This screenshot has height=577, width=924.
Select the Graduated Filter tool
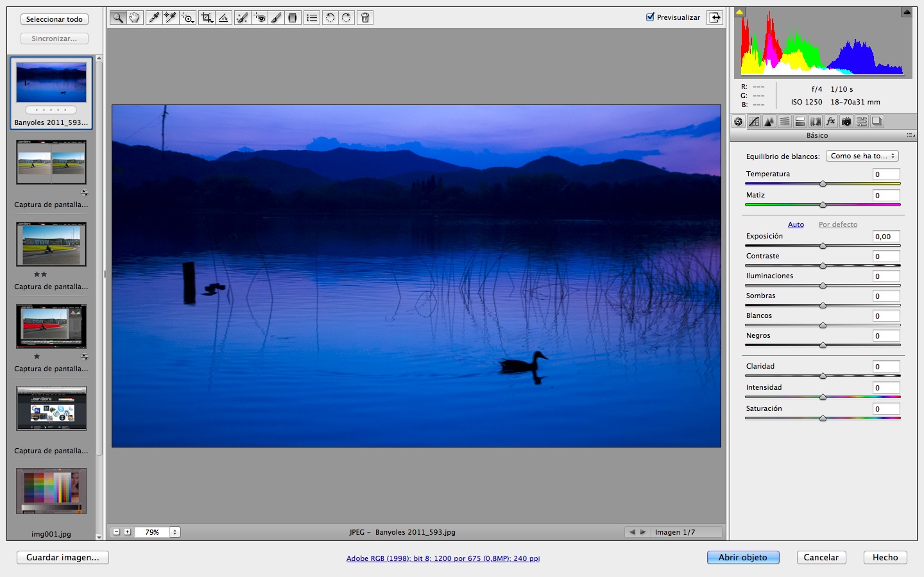293,18
